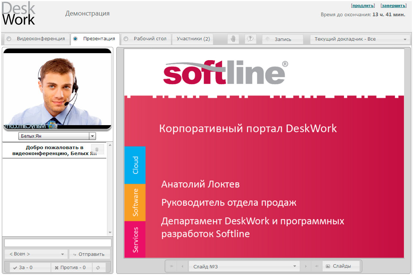Click the slide heading Корпоративный портал DeskWork
Screen dimensions: 413x275
click(248, 128)
